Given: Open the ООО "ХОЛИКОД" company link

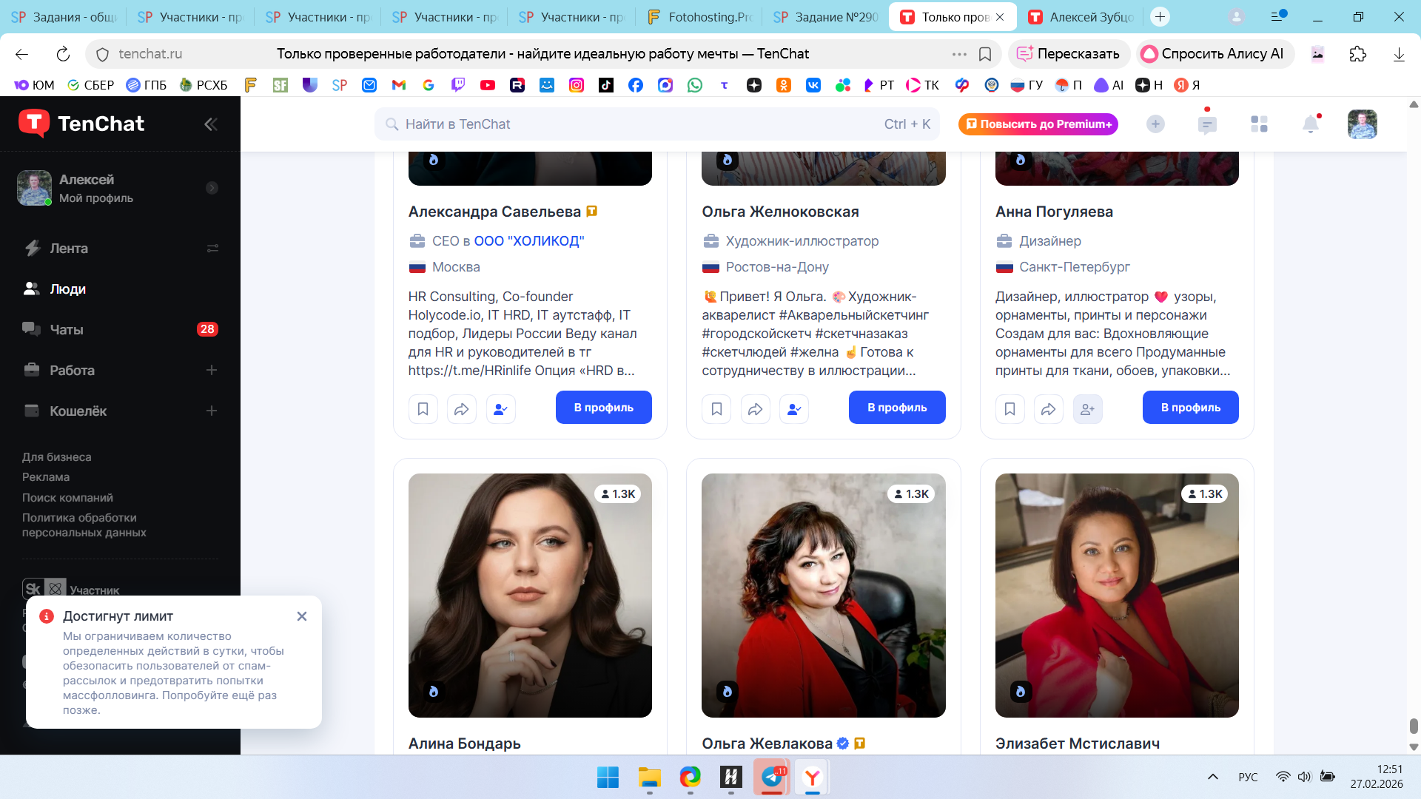Looking at the screenshot, I should tap(528, 241).
